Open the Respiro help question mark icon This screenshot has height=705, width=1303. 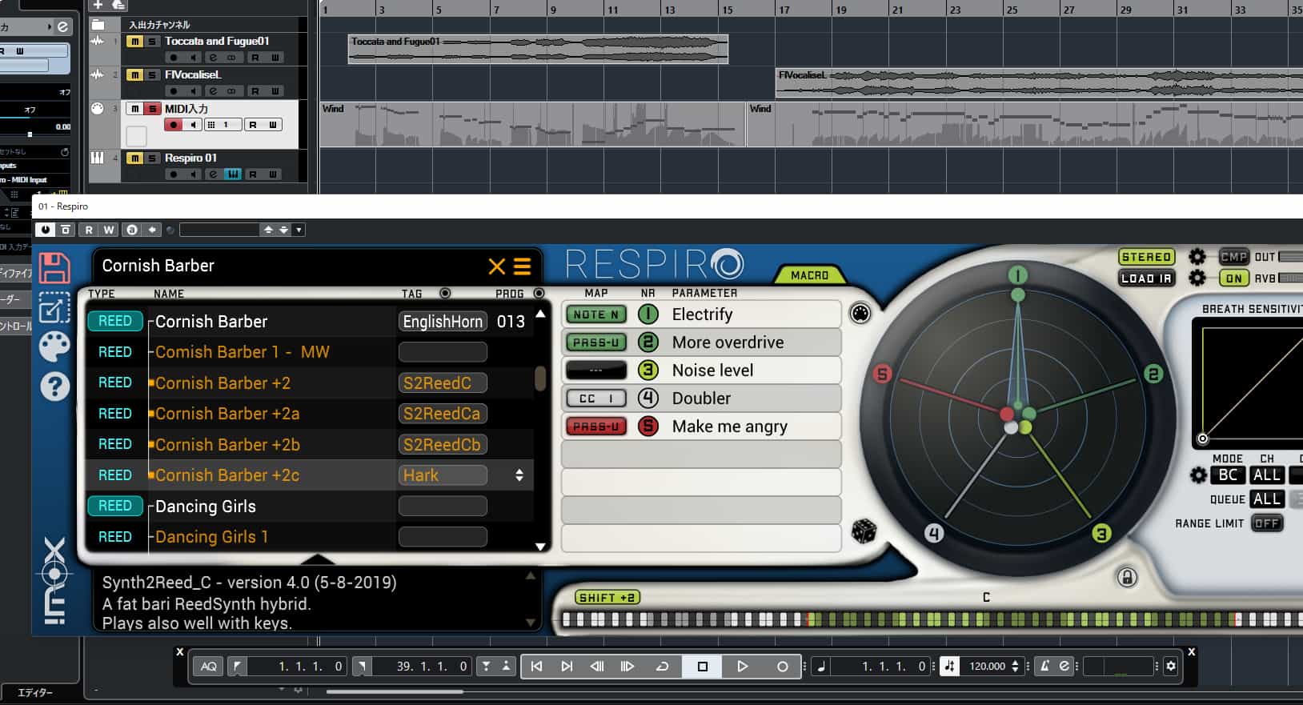(x=54, y=387)
